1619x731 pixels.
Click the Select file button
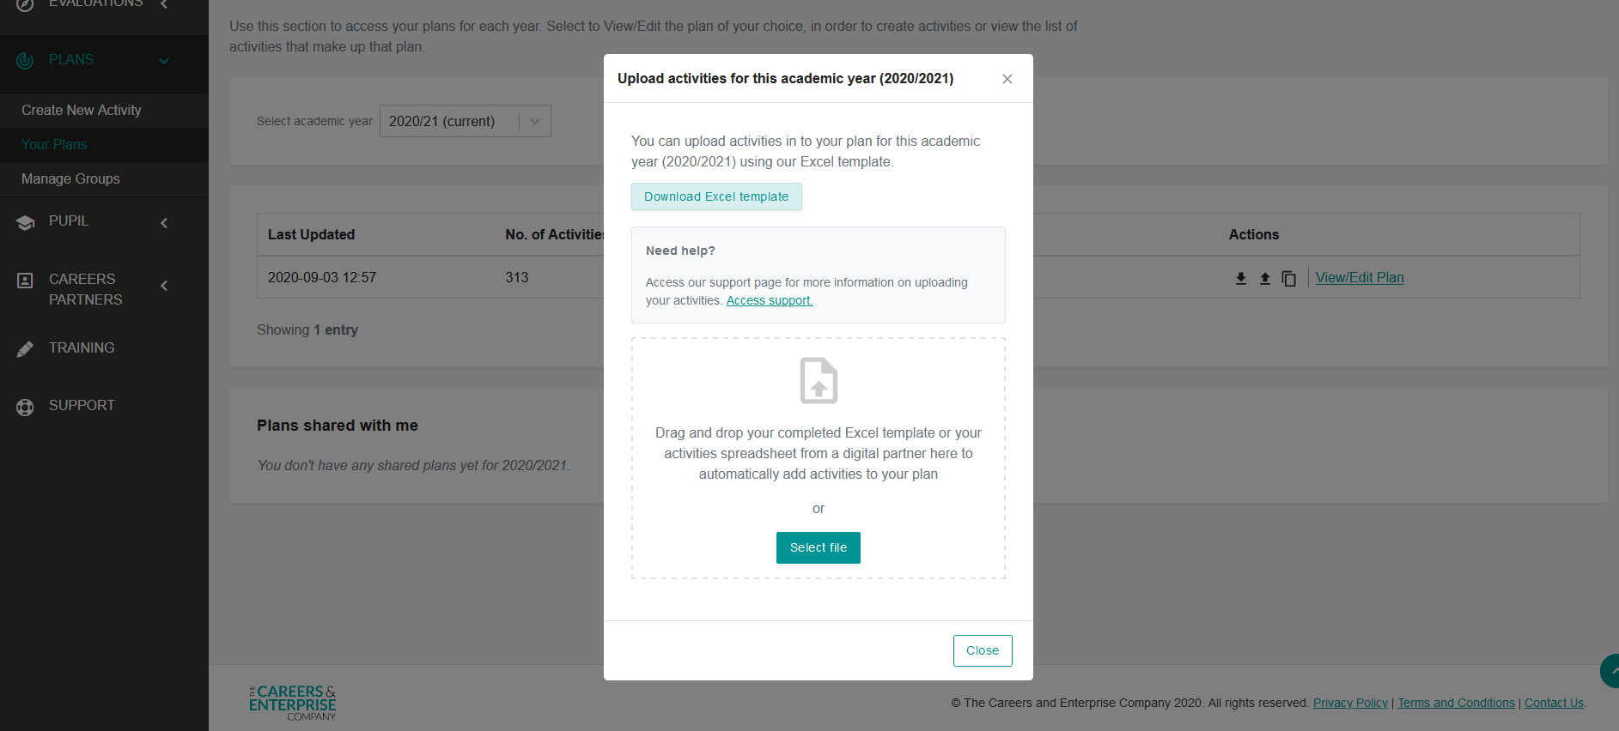click(x=819, y=547)
